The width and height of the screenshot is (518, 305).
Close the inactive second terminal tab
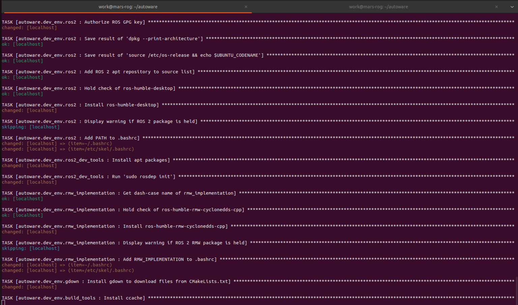pos(496,7)
